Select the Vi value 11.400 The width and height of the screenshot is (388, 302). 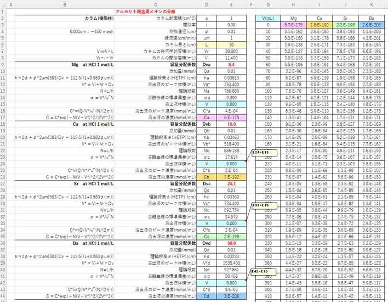(x=231, y=58)
